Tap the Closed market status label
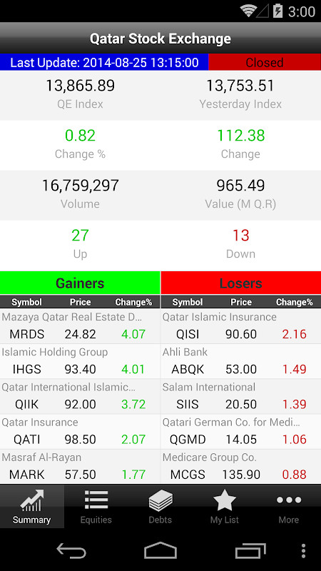 265,62
